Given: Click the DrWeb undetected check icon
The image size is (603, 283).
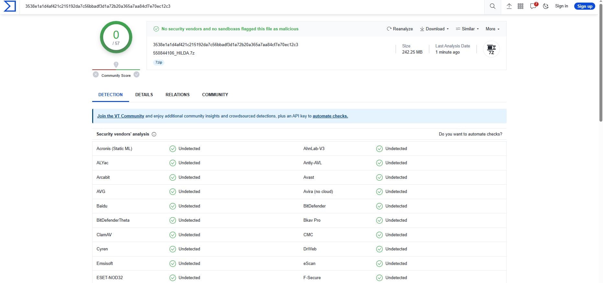Looking at the screenshot, I should [379, 249].
